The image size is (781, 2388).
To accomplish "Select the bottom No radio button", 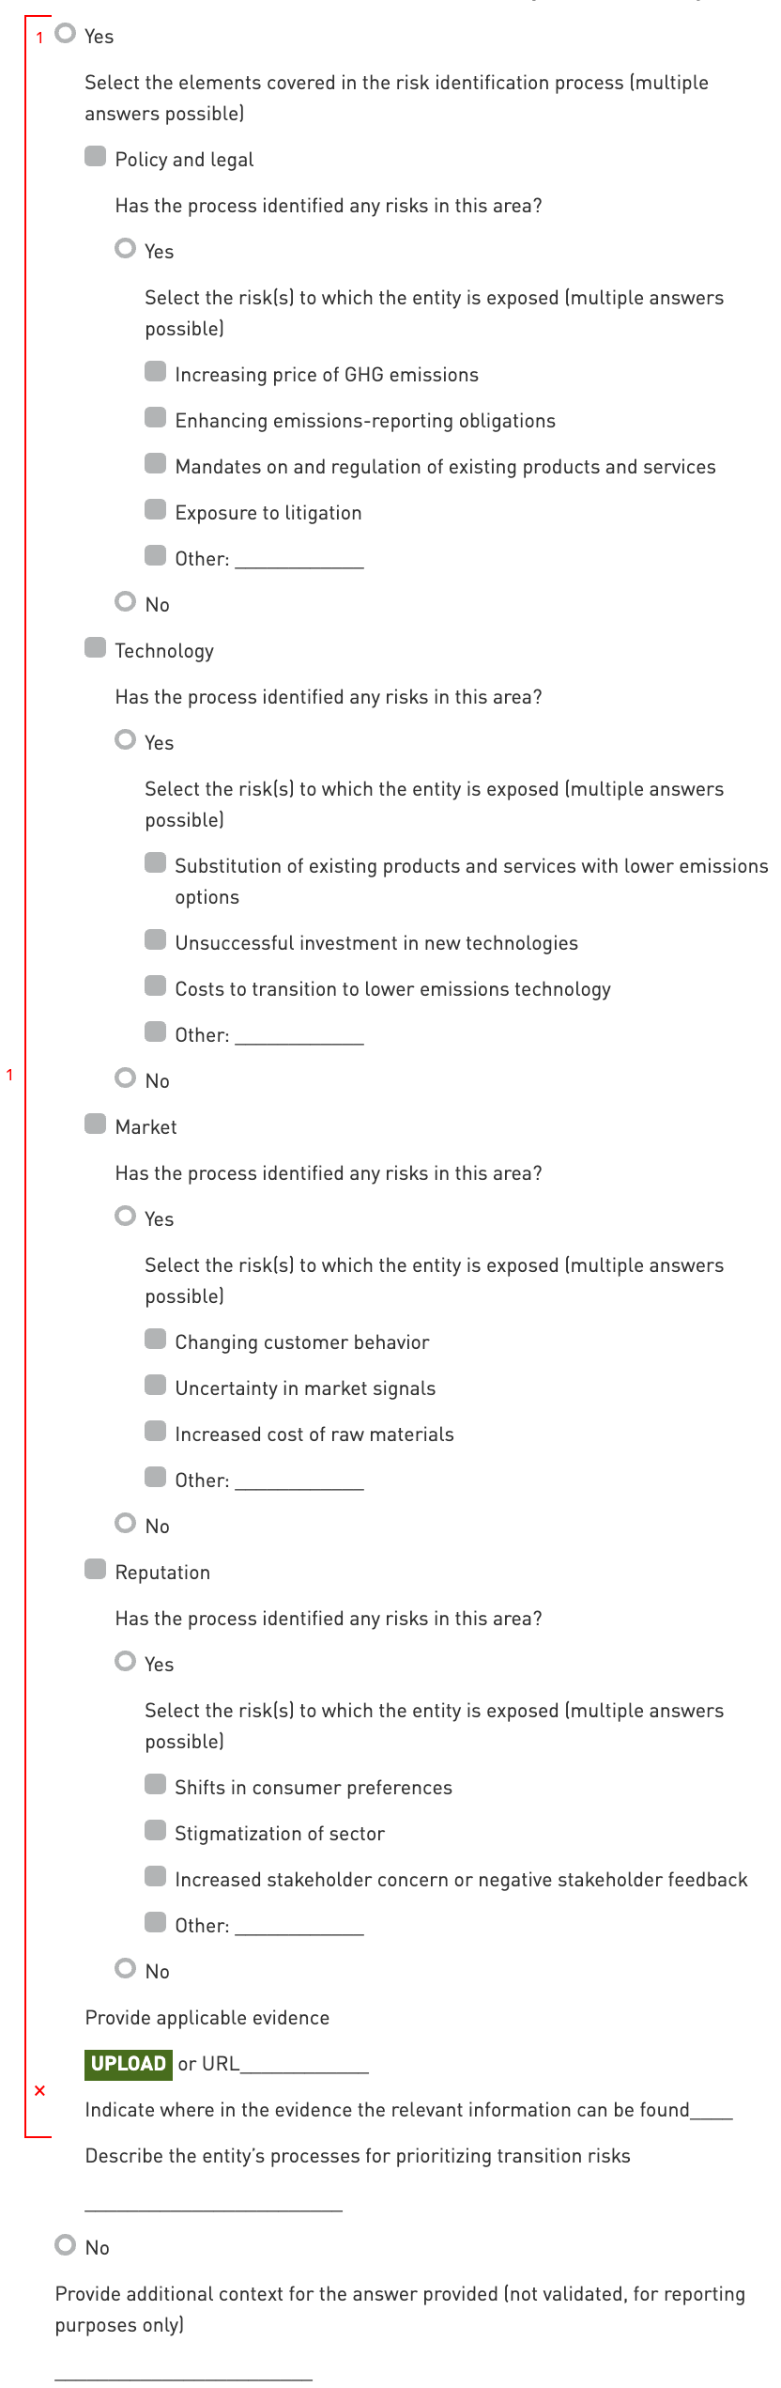I will 65,2245.
